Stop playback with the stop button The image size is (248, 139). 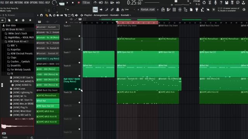coord(73,3)
